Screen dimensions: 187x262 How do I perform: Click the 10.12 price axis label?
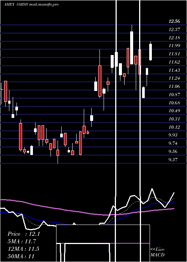pos(175,127)
